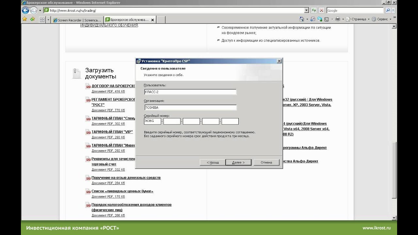This screenshot has width=418, height=235.
Task: Click the green Refresh page button
Action: (x=314, y=10)
